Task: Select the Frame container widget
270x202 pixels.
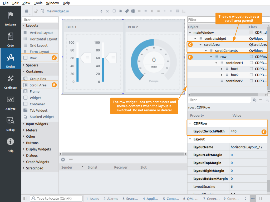Action: [35, 92]
